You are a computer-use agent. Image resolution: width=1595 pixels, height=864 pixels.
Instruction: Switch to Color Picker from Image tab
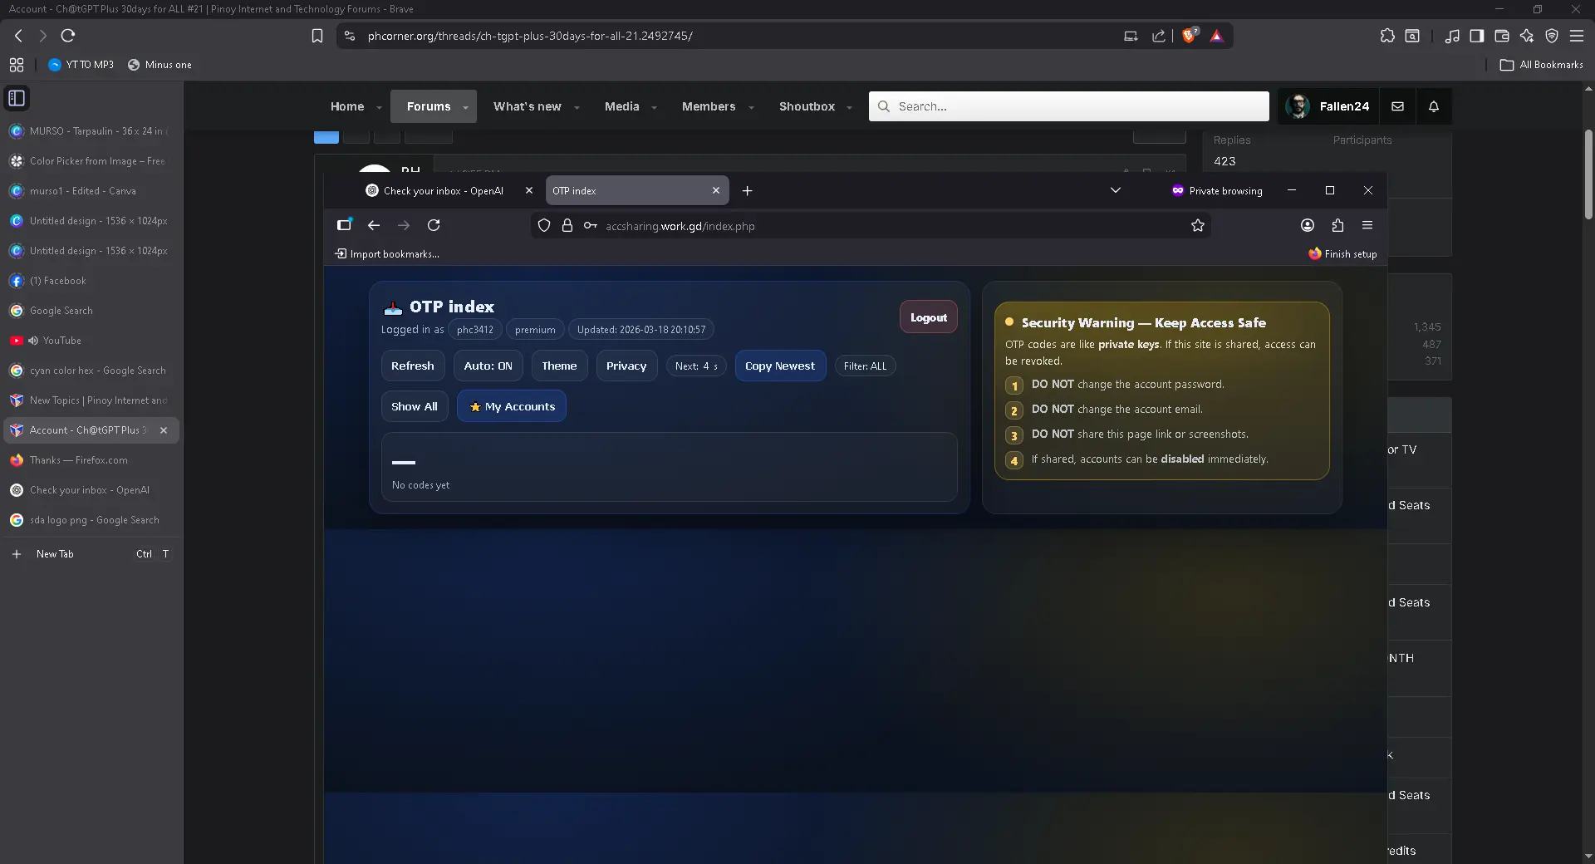point(90,161)
